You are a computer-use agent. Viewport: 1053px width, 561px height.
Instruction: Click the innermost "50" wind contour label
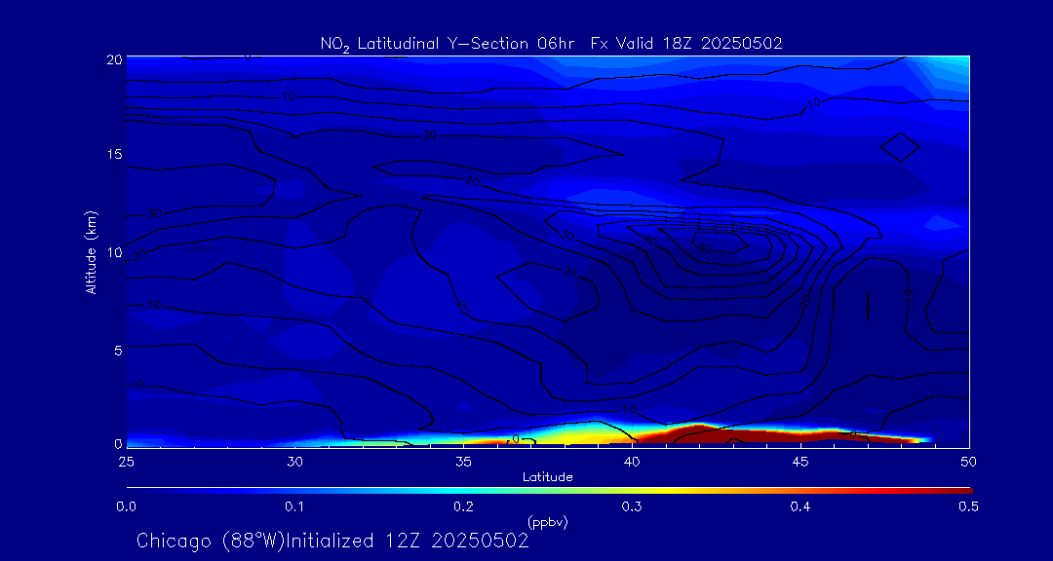tap(704, 248)
